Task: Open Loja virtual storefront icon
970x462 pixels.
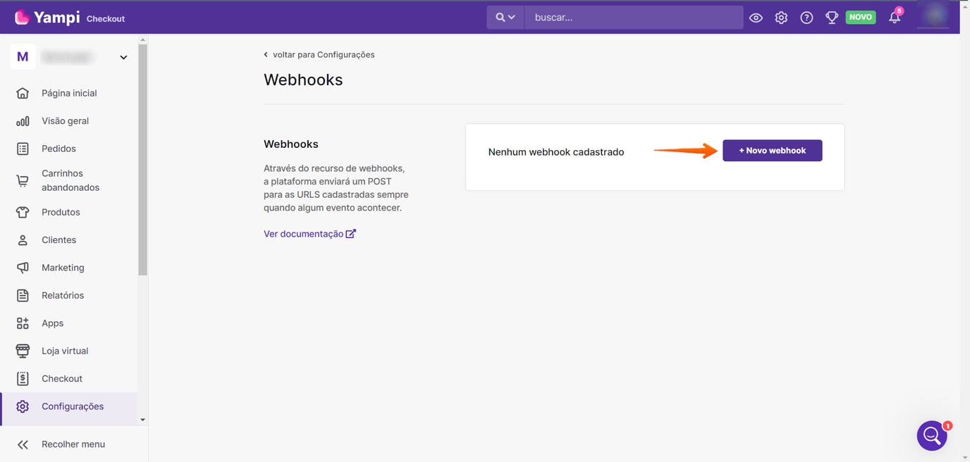Action: (x=23, y=350)
